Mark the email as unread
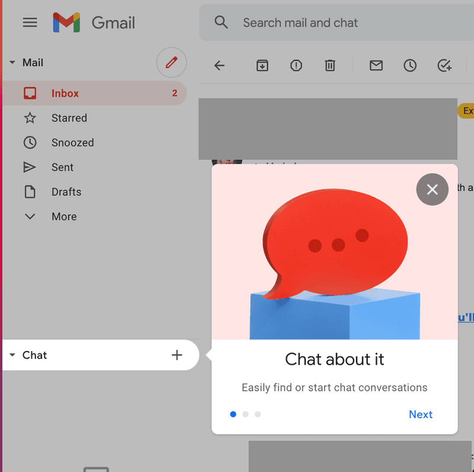Screen dimensions: 474x472 376,65
